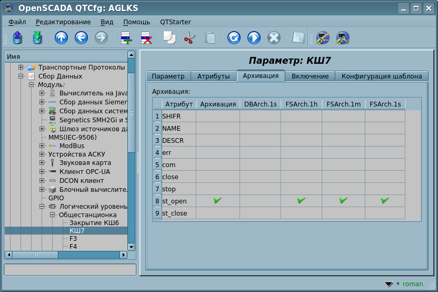
Task: Switch to the Атрибуты tab
Action: point(213,76)
